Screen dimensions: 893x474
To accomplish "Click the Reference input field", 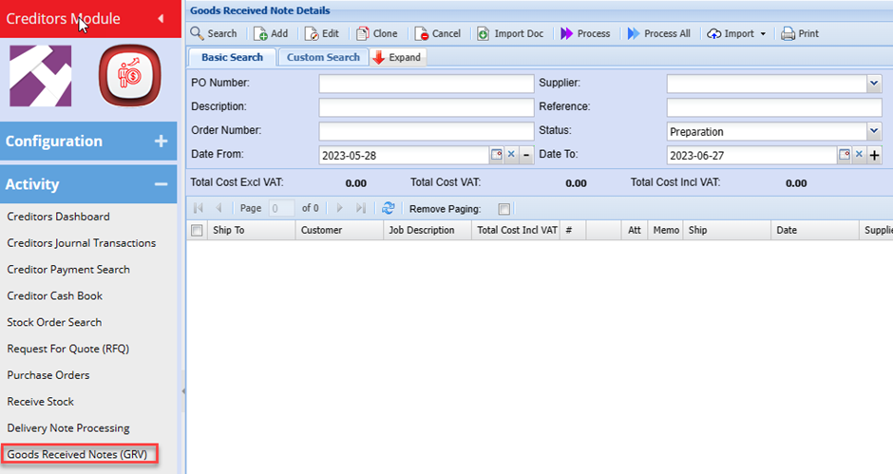I will pos(774,107).
